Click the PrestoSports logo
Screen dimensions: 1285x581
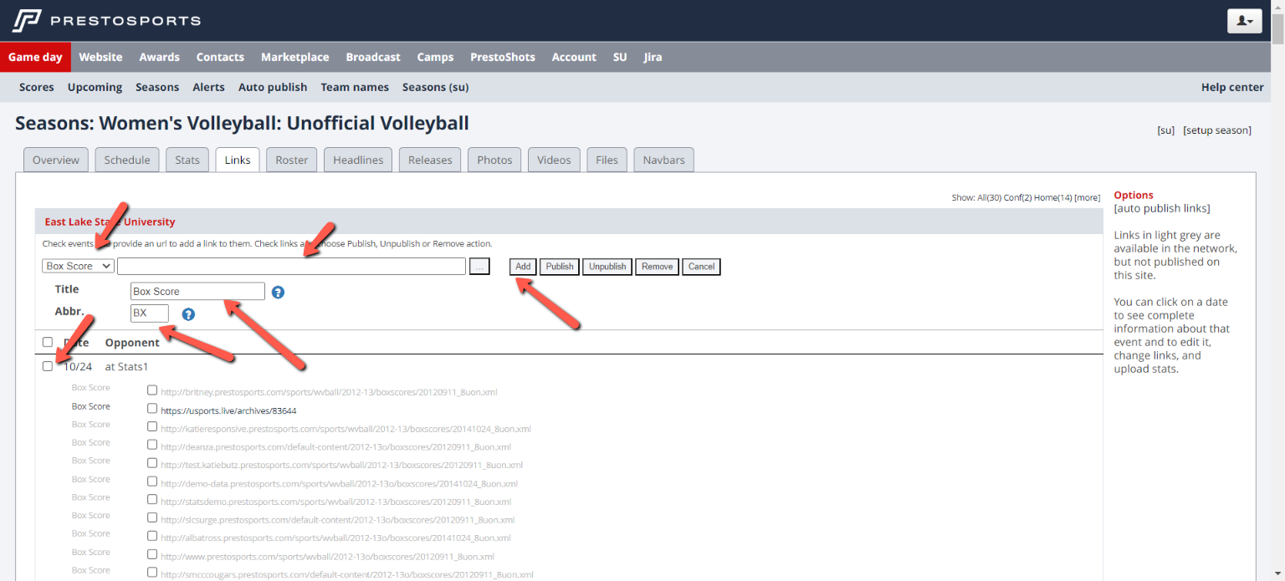click(106, 20)
